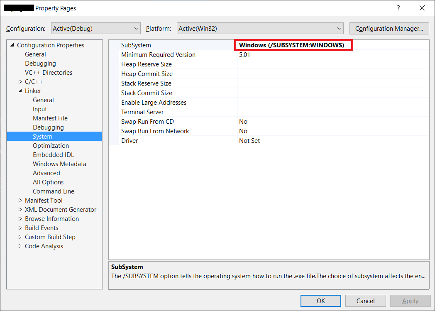The image size is (435, 311).
Task: Click the Cancel button
Action: [x=365, y=301]
